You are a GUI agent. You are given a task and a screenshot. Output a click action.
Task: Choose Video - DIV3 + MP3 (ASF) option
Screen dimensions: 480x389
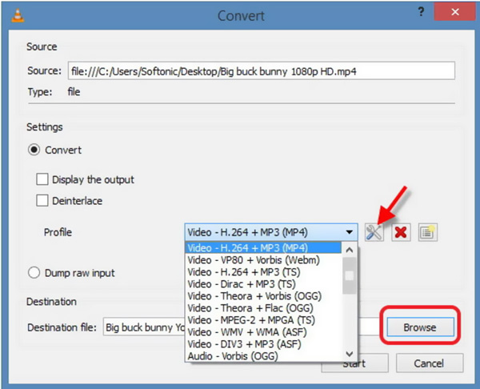coord(263,344)
